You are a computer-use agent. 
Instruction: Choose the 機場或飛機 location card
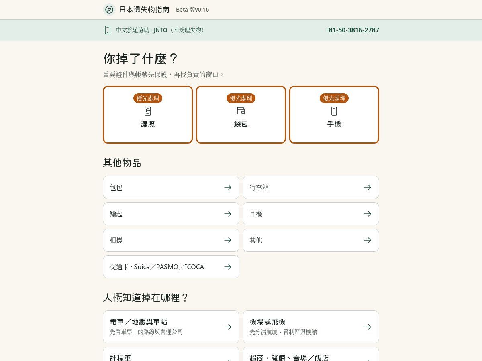311,327
